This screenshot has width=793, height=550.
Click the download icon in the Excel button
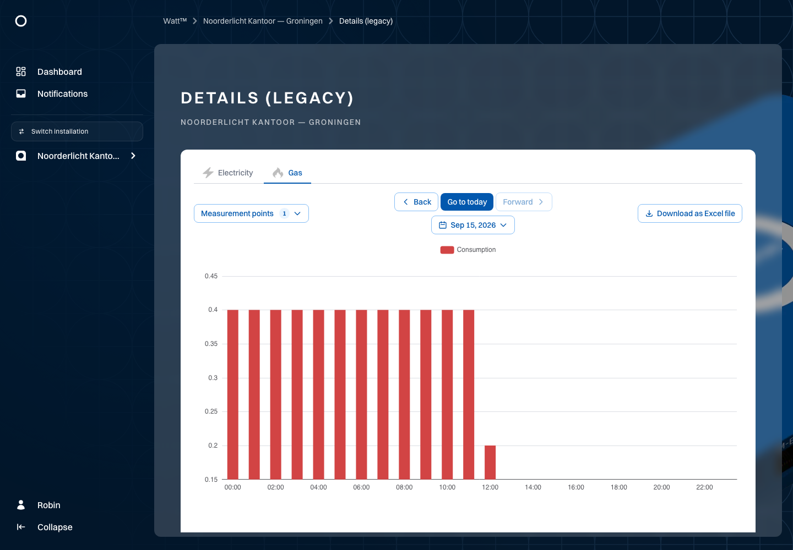649,213
